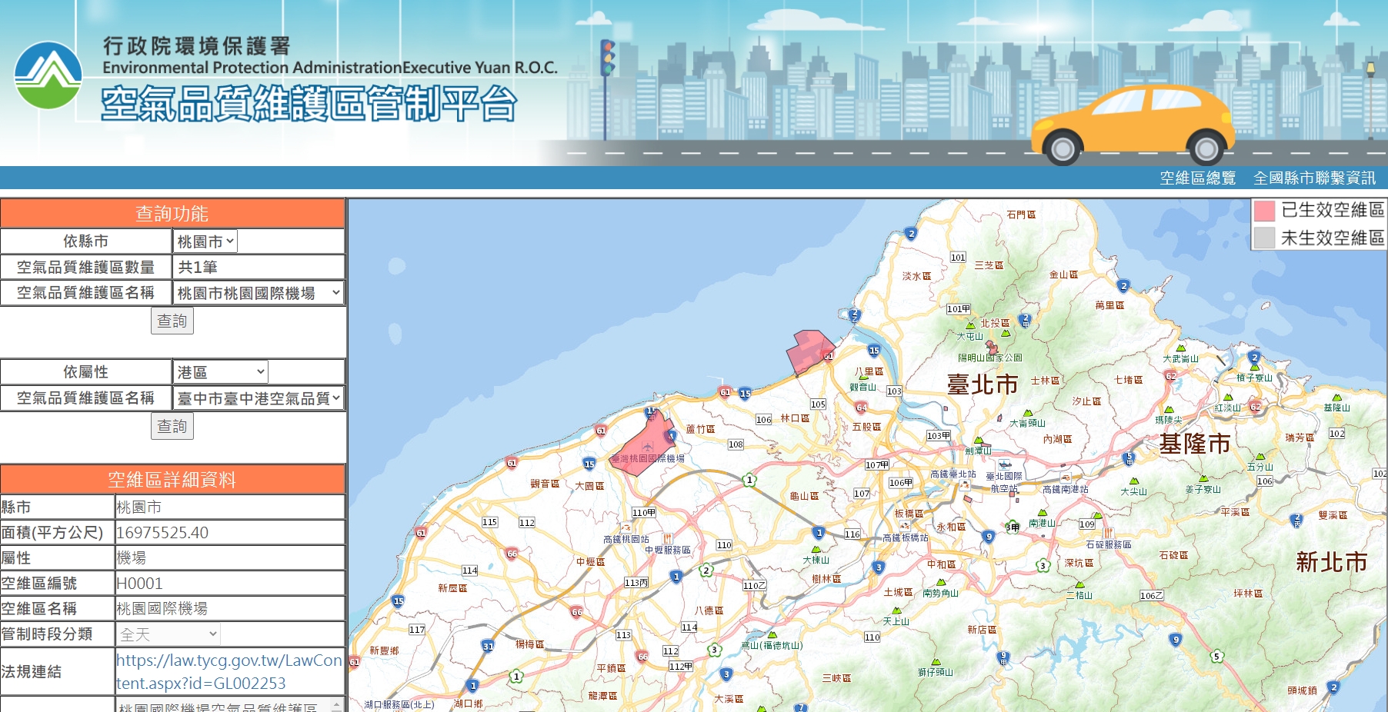Click the traffic light graphic in header

607,58
